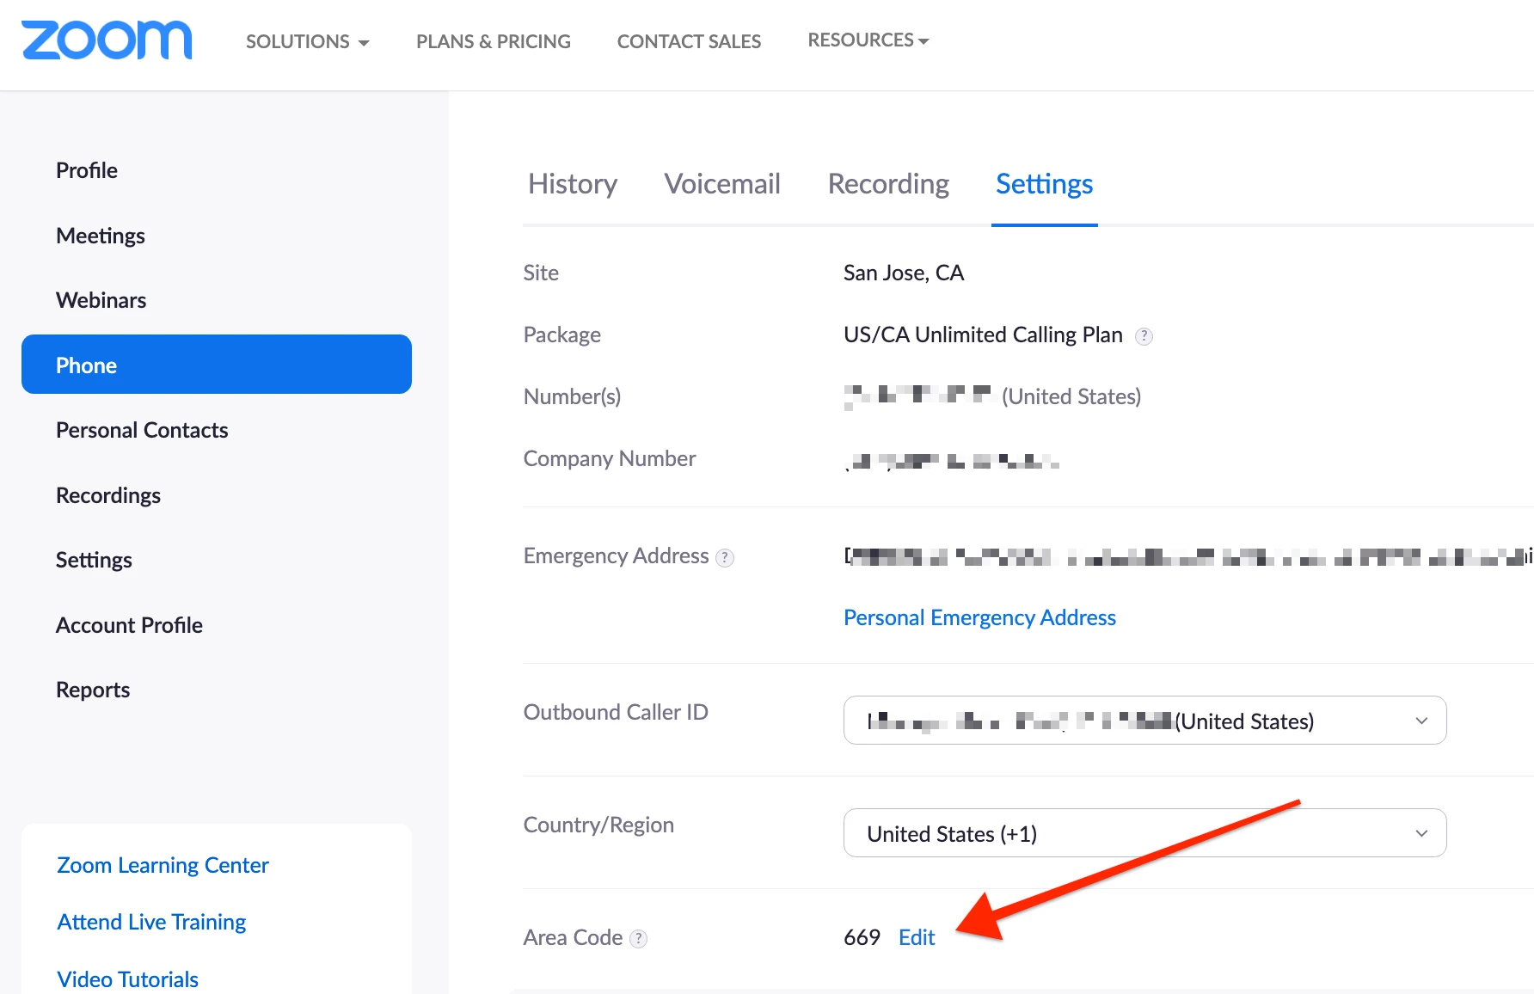Screen dimensions: 1534x994
Task: Click the Zoom logo
Action: tap(107, 40)
